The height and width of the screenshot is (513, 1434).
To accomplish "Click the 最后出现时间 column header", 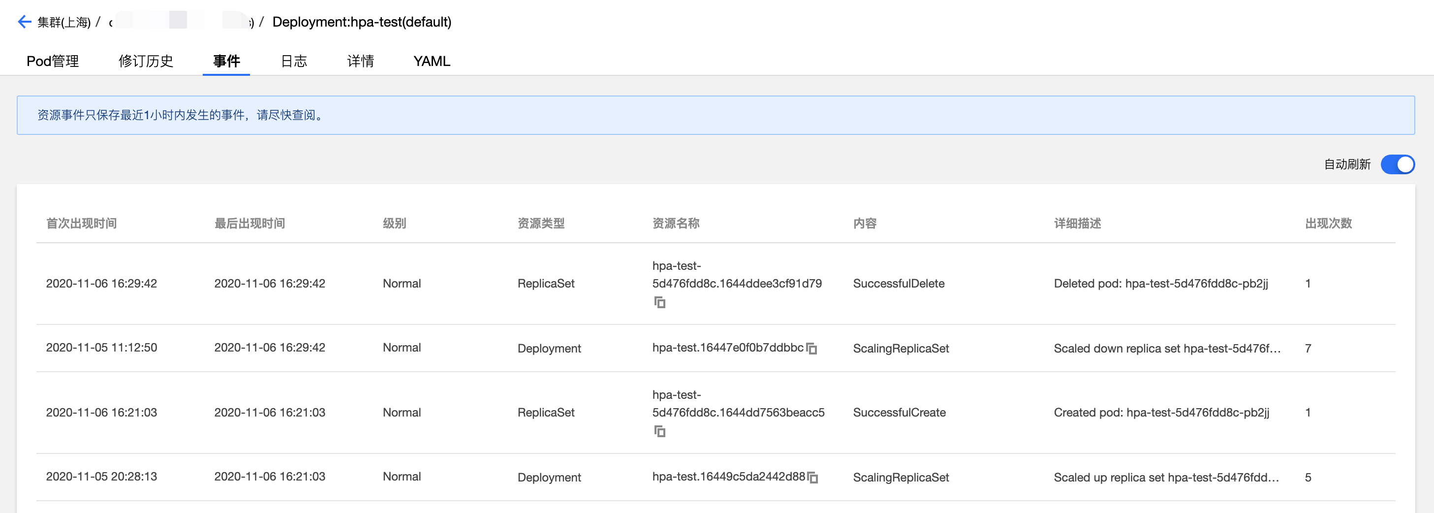I will click(x=249, y=224).
